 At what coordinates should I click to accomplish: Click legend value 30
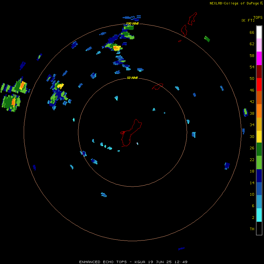252,136
